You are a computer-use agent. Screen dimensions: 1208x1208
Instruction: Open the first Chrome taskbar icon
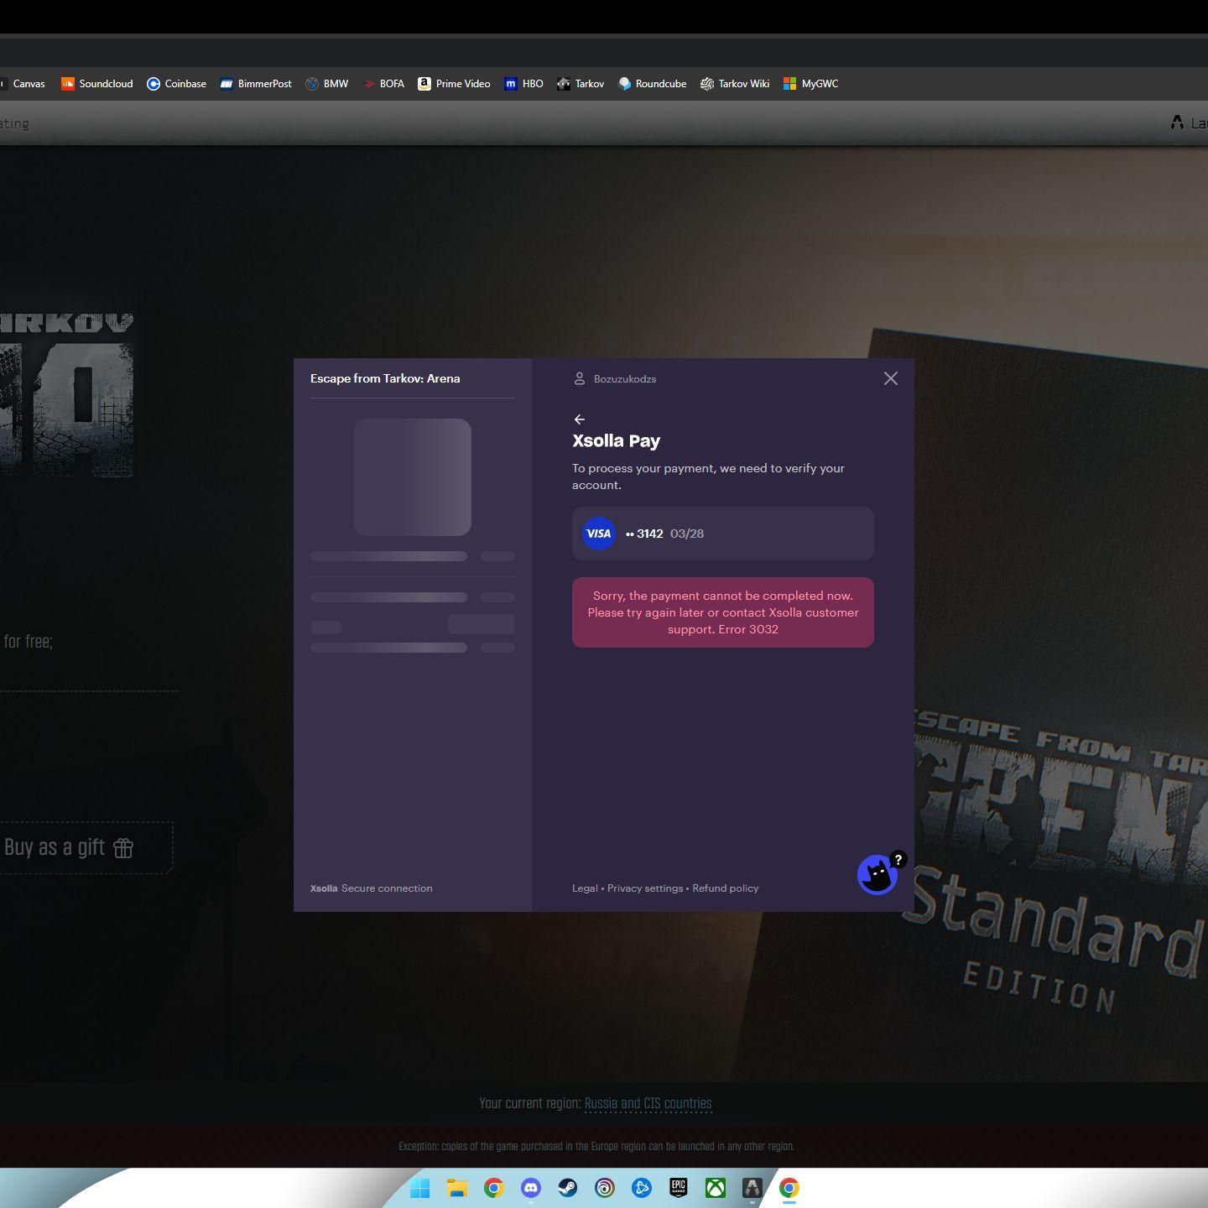tap(494, 1188)
